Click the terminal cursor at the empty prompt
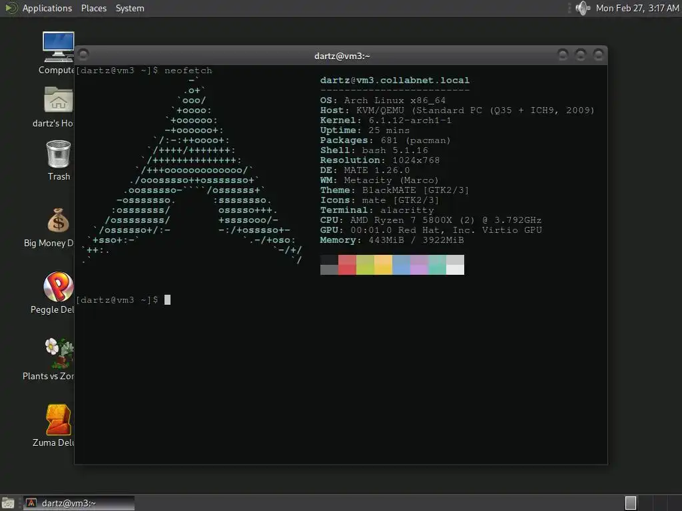 coord(167,300)
